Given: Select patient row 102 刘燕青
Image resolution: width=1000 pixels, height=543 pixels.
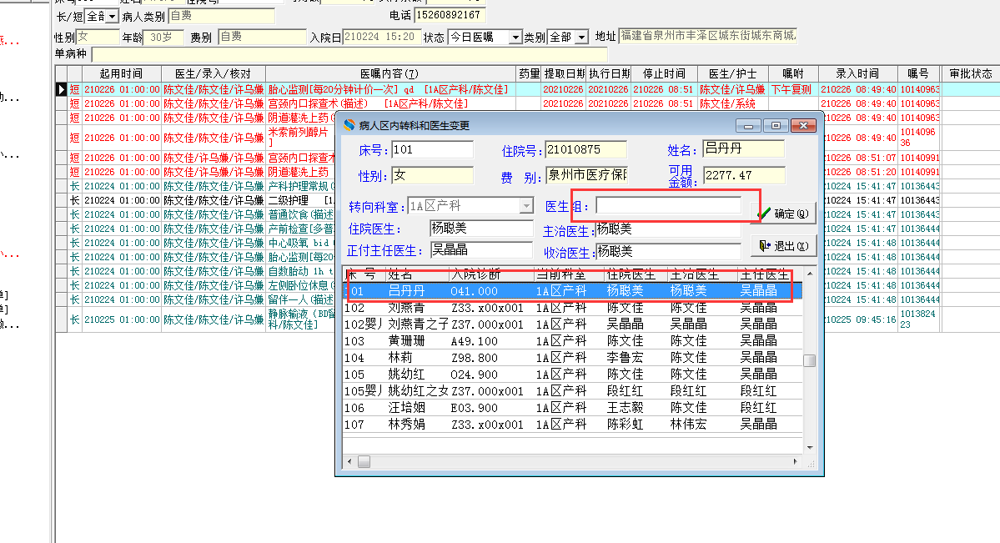Looking at the screenshot, I should [x=573, y=308].
